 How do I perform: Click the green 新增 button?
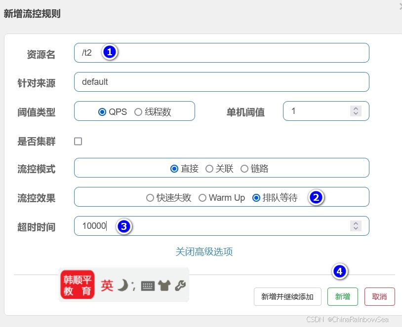[x=343, y=297]
